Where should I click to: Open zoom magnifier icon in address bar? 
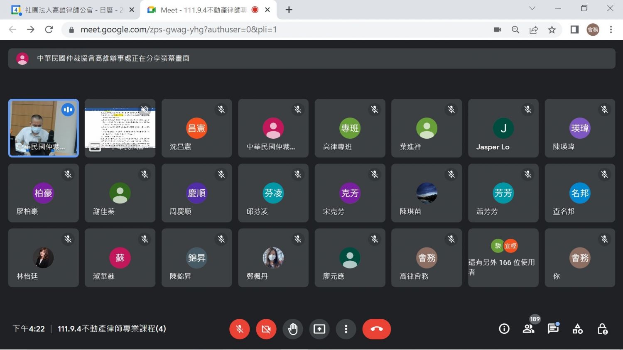515,29
